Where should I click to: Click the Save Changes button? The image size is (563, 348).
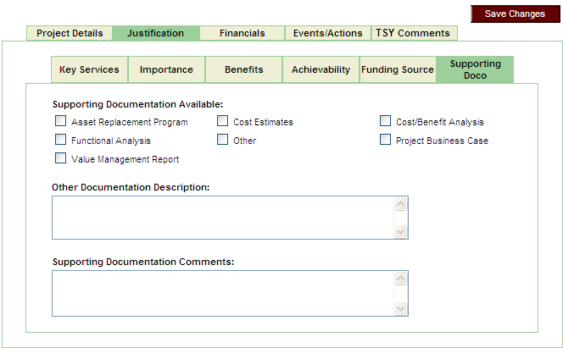coord(515,14)
